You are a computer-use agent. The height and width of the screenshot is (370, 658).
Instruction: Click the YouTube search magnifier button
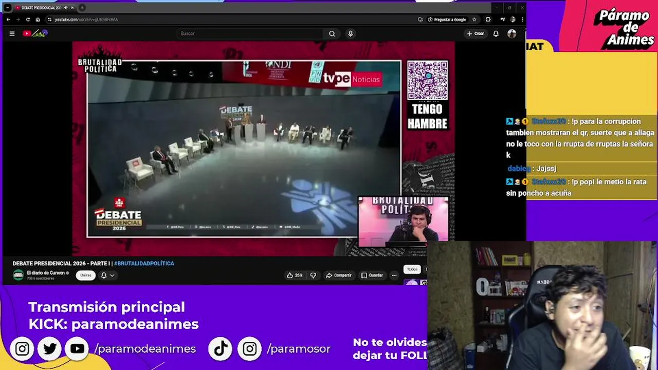332,33
